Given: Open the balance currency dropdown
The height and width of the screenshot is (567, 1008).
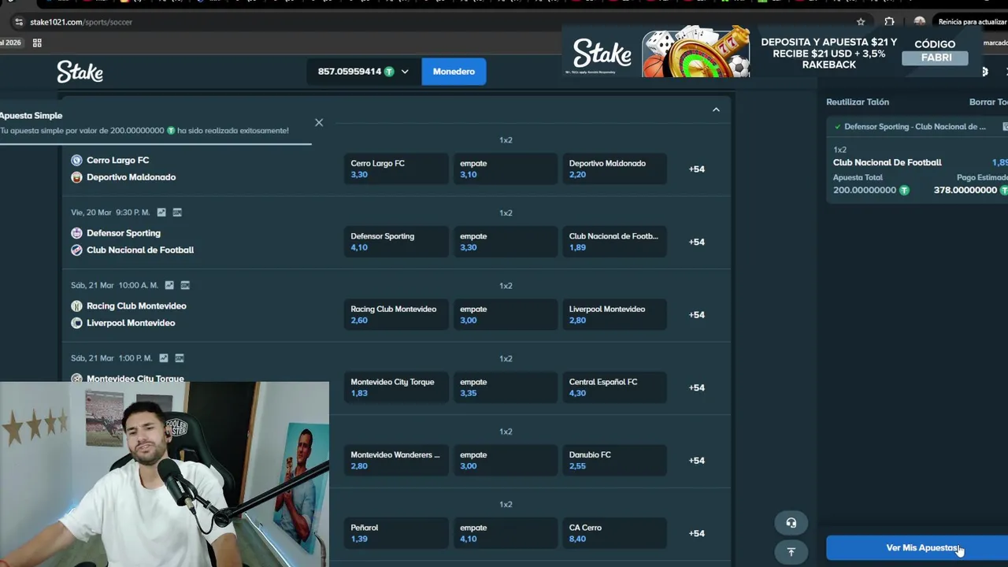Looking at the screenshot, I should point(405,72).
